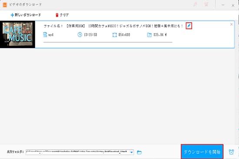
Task: Expand the output folder dropdown arrow
Action: tap(132, 152)
